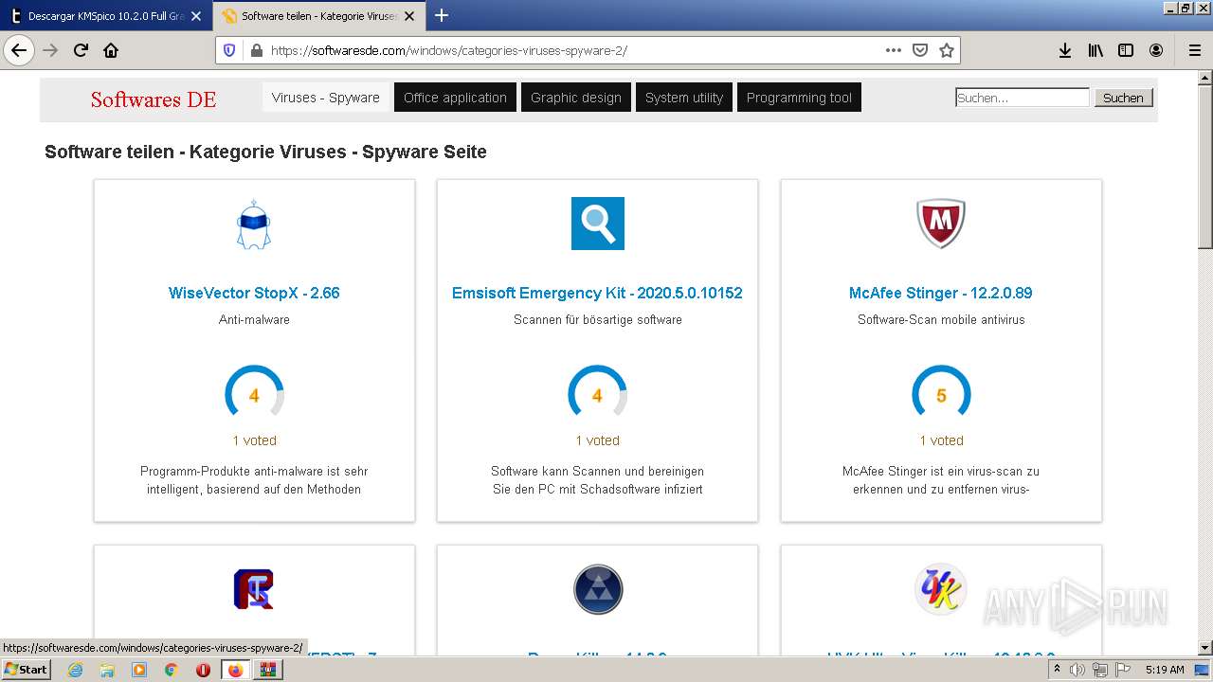Click the address bar URL

449,50
